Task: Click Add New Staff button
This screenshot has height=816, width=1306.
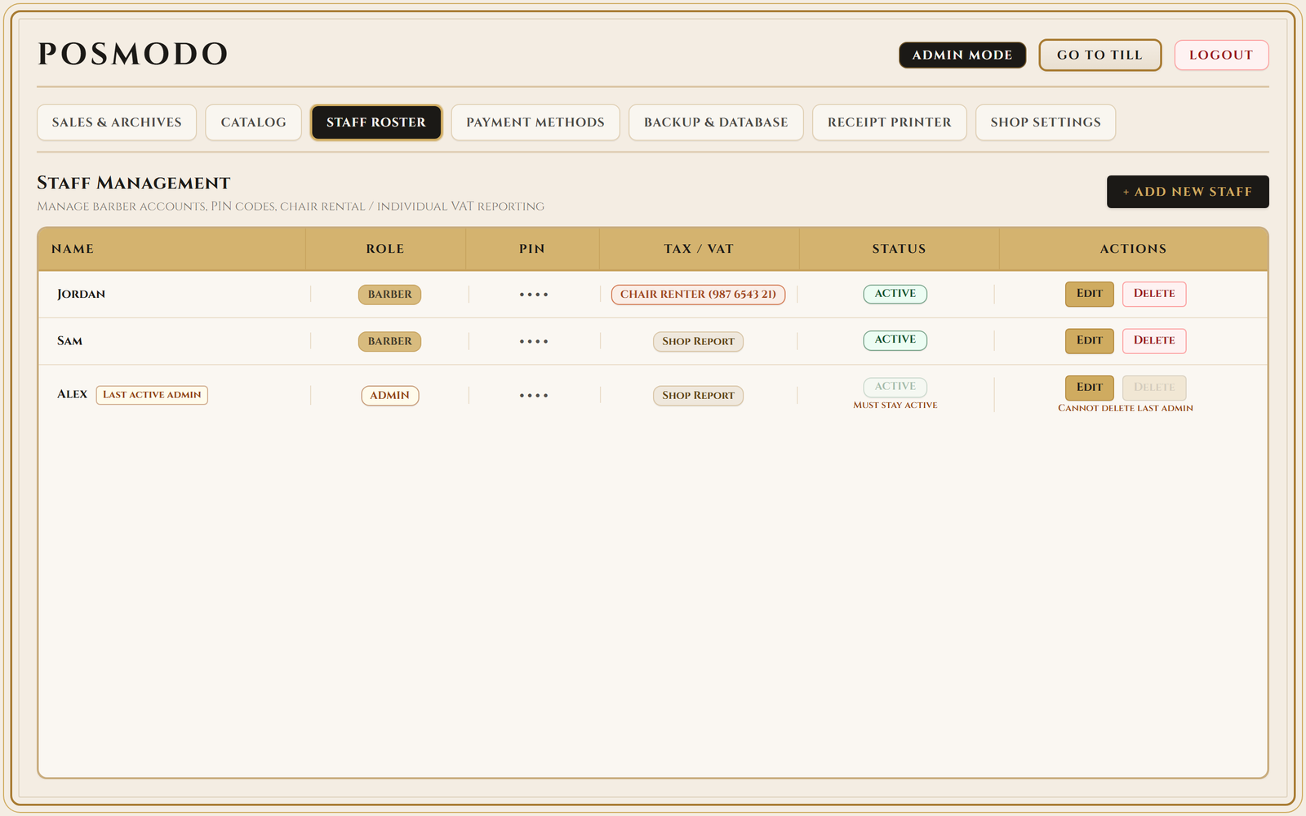Action: [1188, 192]
